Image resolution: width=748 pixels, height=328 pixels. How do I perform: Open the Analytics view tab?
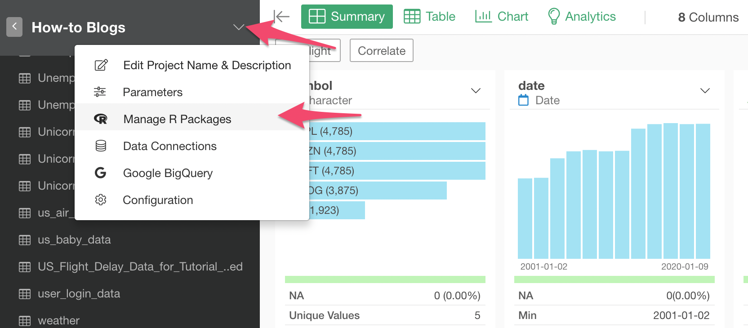(x=582, y=17)
